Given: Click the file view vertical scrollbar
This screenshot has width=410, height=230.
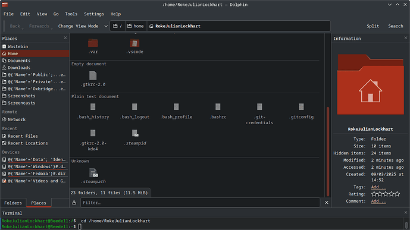Looking at the screenshot, I should [x=328, y=152].
